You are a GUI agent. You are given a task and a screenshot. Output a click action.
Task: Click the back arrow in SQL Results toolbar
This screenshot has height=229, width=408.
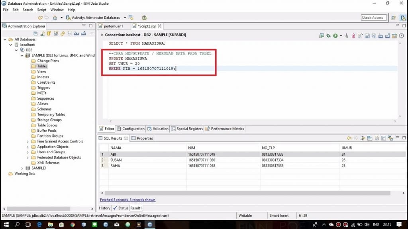coord(349,138)
